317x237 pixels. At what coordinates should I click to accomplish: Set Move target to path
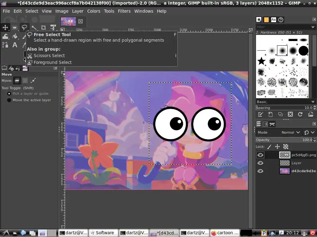tap(33, 81)
